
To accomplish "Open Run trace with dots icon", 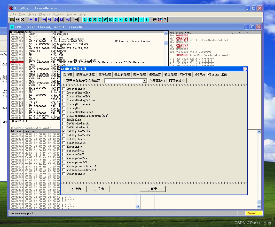I will 141,20.
